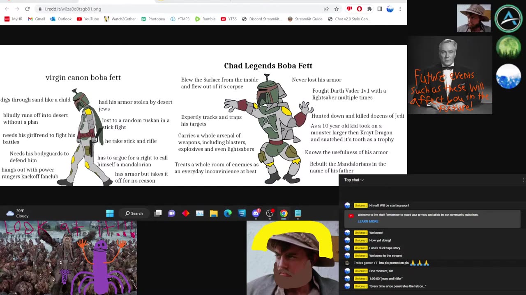
Task: Open Task View from the taskbar
Action: pyautogui.click(x=158, y=213)
